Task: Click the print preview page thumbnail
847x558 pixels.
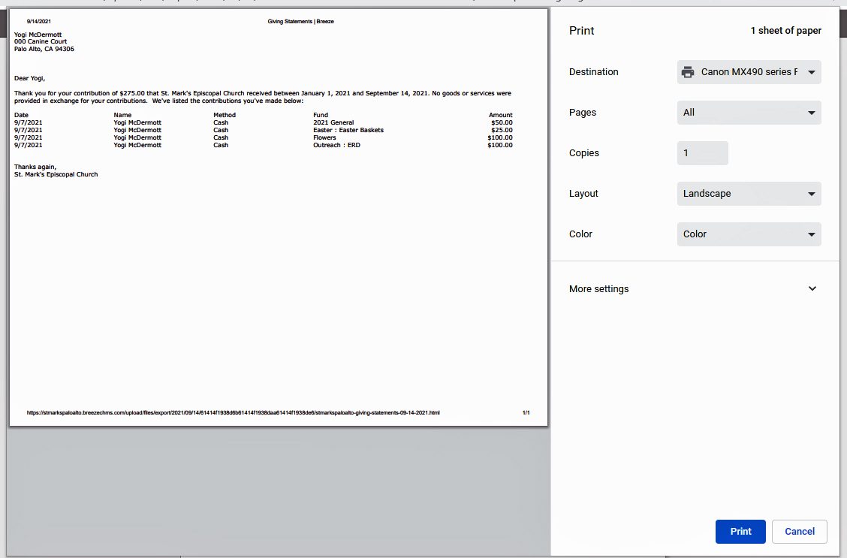Action: [278, 217]
